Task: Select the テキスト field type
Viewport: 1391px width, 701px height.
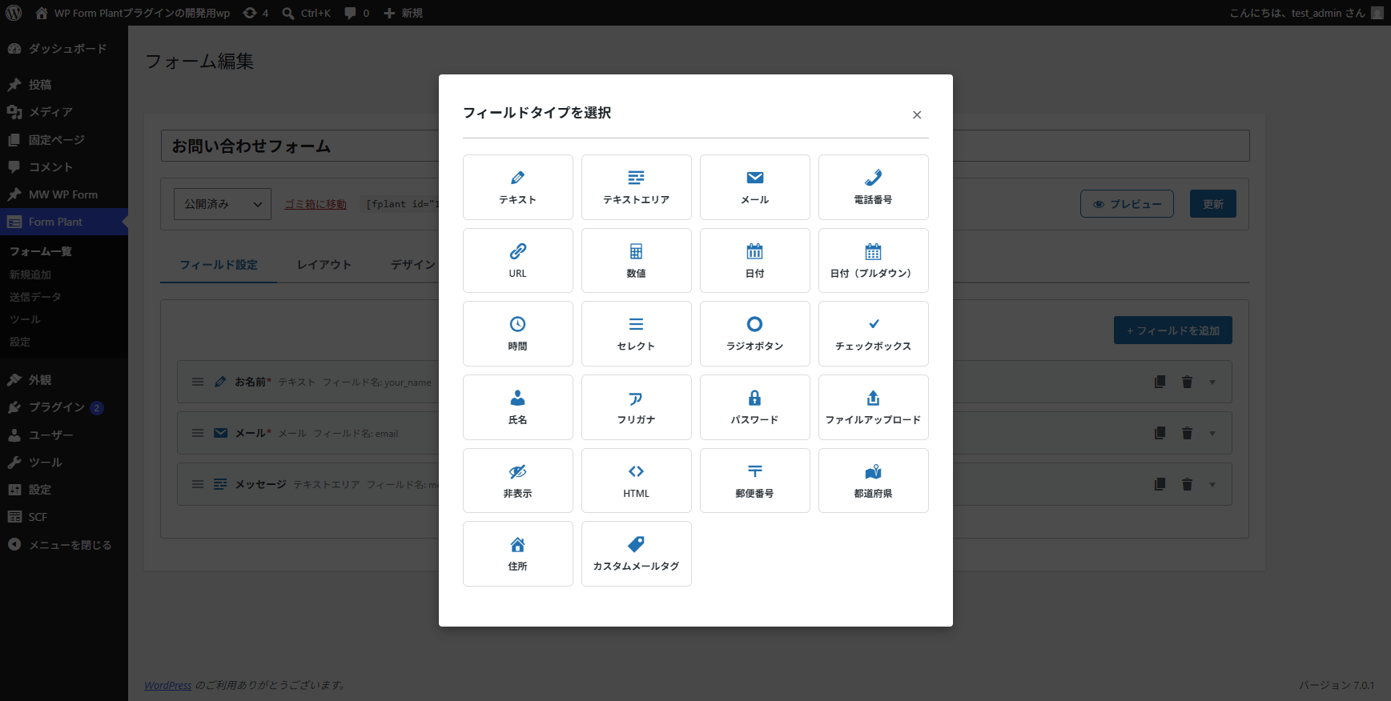Action: (518, 187)
